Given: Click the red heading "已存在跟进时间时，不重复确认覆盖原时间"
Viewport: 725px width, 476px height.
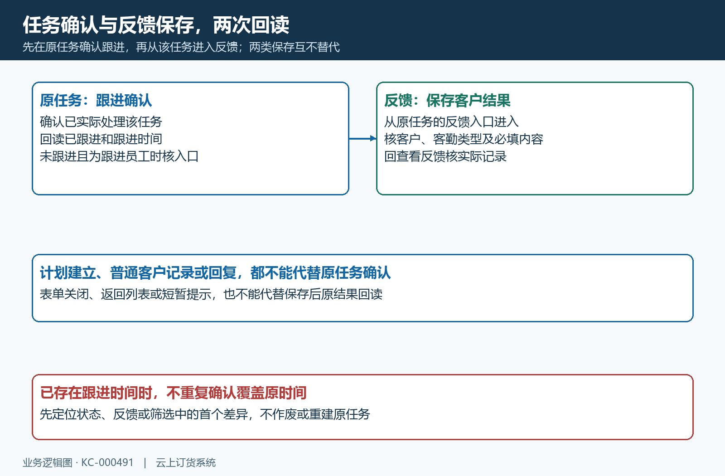Looking at the screenshot, I should pyautogui.click(x=173, y=393).
